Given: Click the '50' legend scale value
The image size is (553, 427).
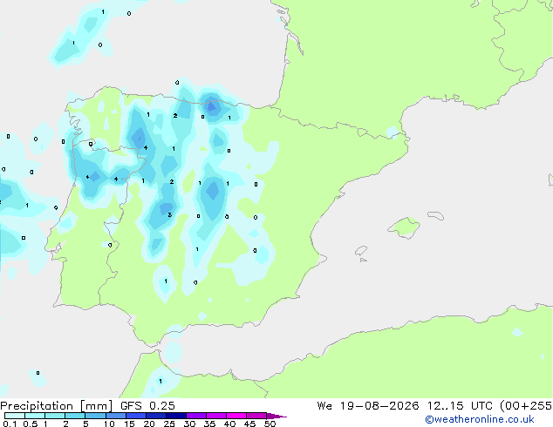Looking at the screenshot, I should pos(270,424).
